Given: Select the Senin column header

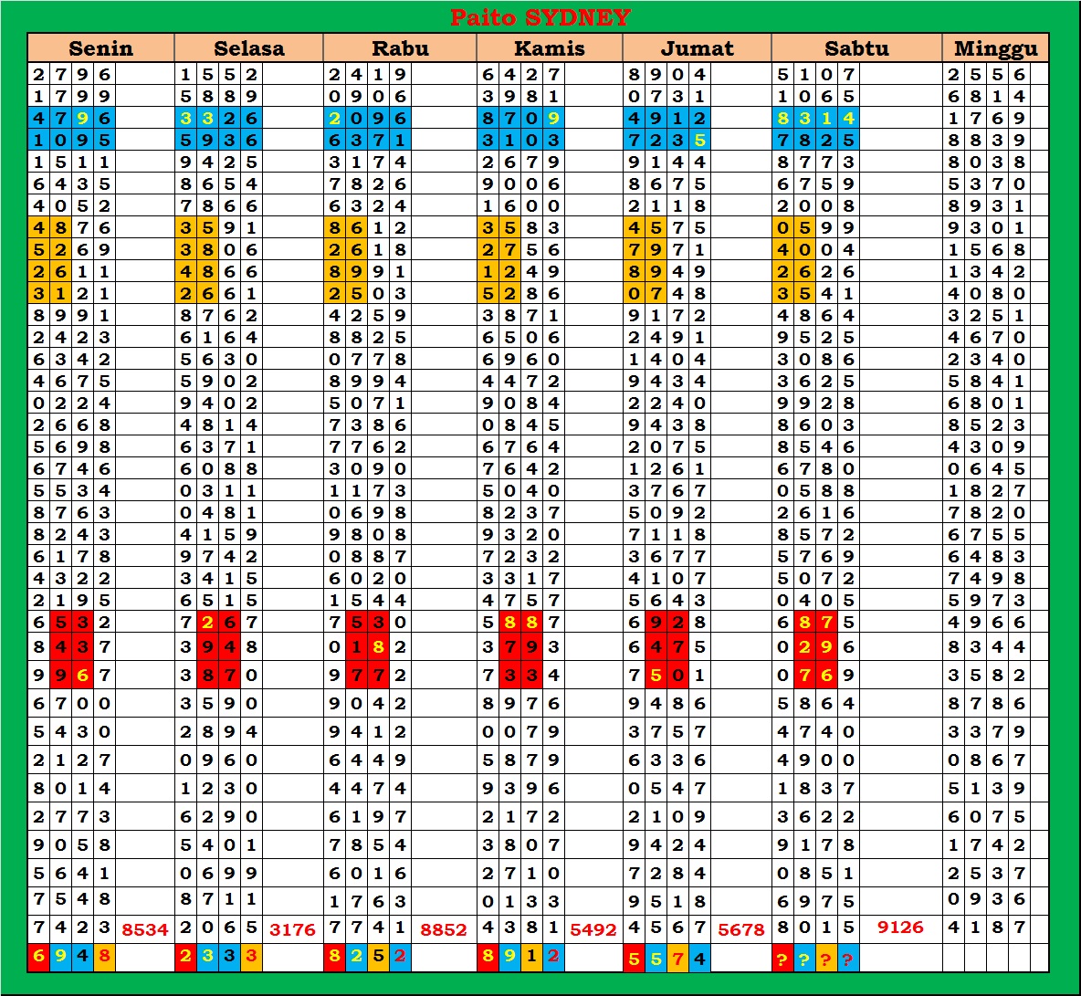Looking at the screenshot, I should (100, 48).
